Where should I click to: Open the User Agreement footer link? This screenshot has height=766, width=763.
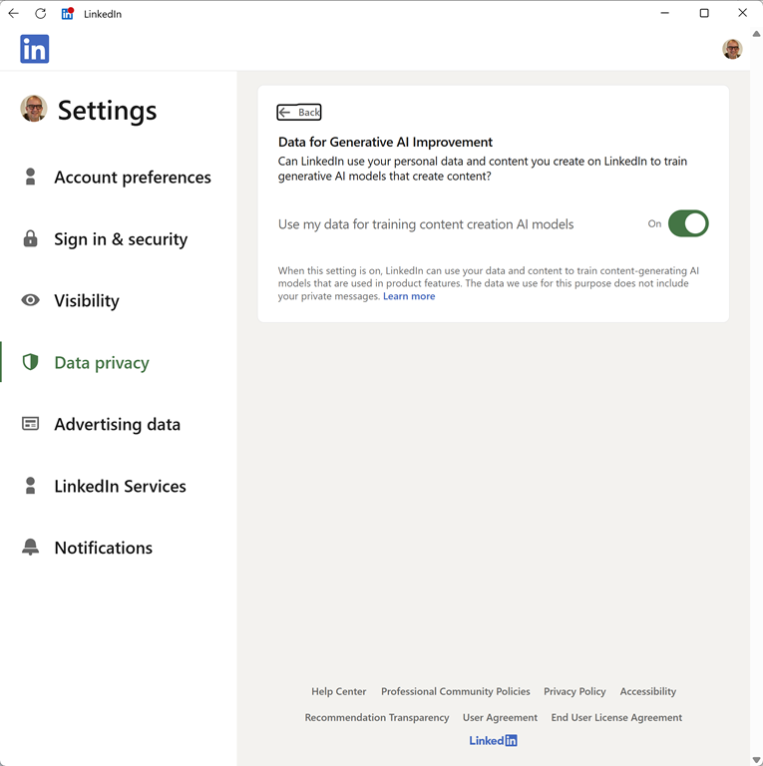[x=500, y=717]
